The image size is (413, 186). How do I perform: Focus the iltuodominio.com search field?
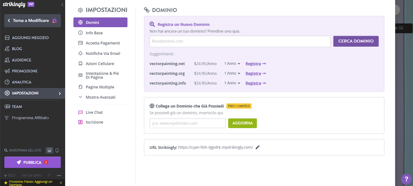pyautogui.click(x=240, y=41)
